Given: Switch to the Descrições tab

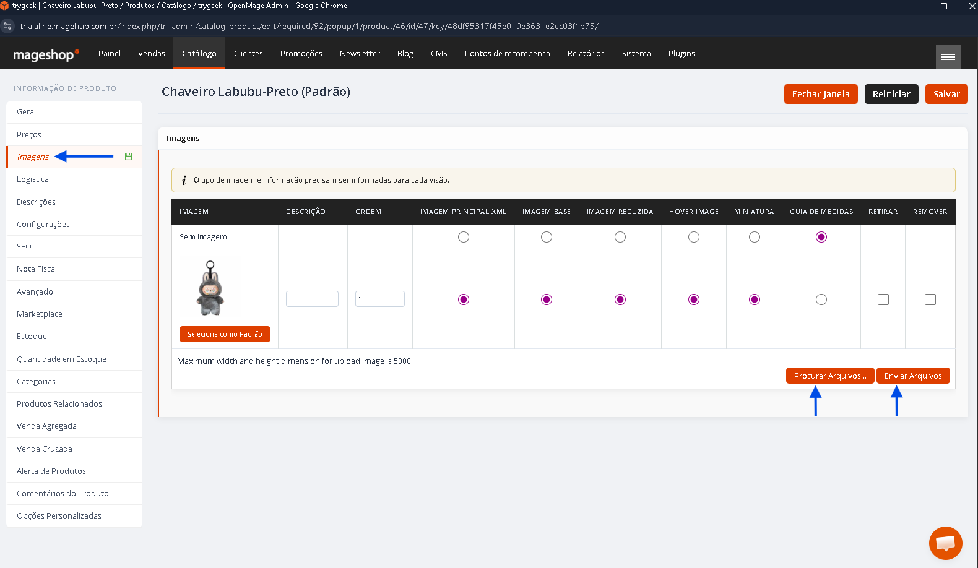Looking at the screenshot, I should (x=74, y=202).
